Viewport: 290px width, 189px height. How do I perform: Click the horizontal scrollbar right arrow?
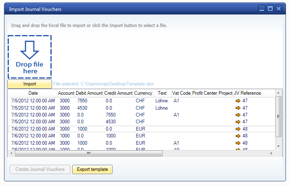tap(271, 153)
